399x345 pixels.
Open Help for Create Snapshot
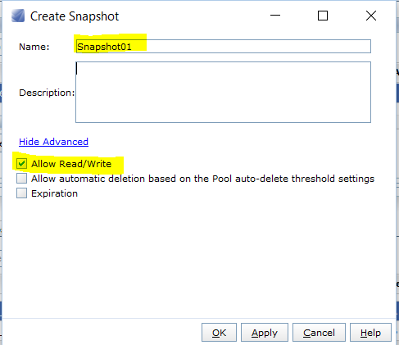tap(370, 333)
